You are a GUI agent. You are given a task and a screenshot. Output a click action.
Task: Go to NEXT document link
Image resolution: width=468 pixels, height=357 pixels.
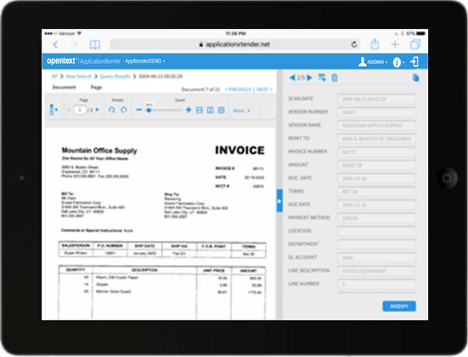coord(264,89)
